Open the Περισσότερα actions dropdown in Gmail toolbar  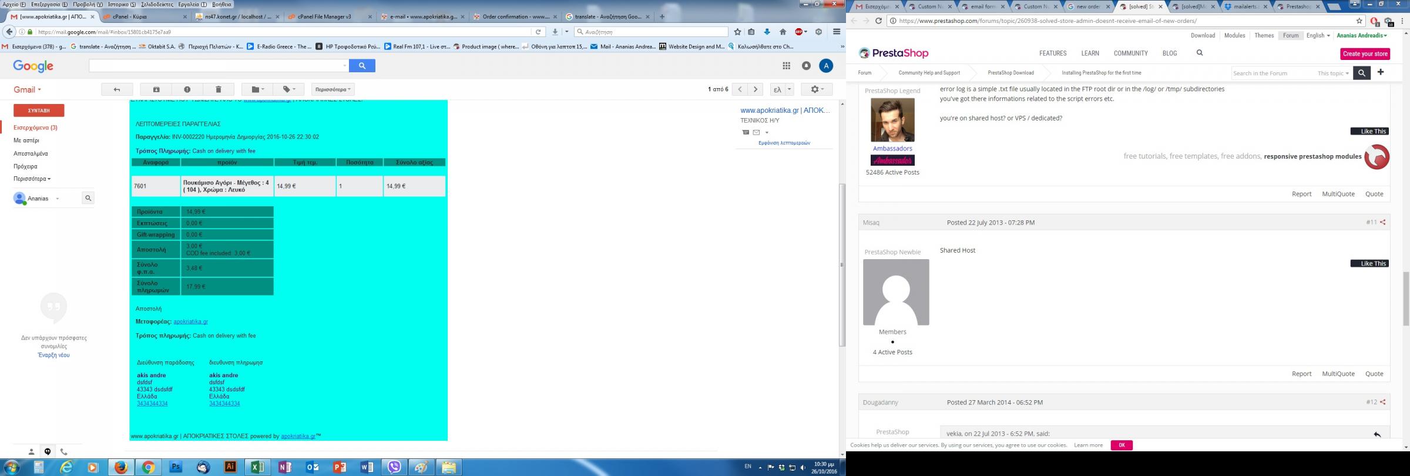click(x=333, y=89)
